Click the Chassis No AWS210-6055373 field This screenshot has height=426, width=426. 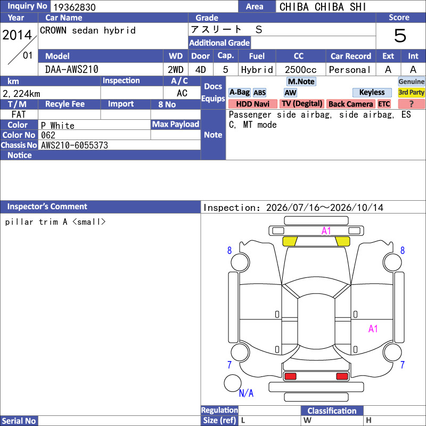[x=119, y=145]
